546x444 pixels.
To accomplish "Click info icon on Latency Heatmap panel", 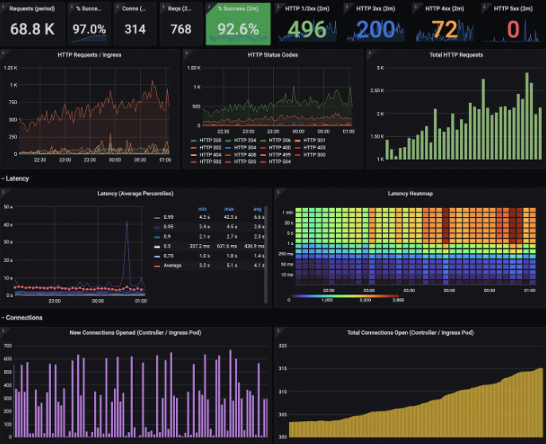I will (x=277, y=191).
